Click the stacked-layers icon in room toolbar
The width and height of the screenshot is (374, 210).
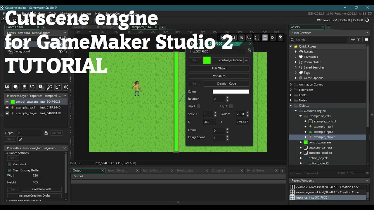pos(280,37)
